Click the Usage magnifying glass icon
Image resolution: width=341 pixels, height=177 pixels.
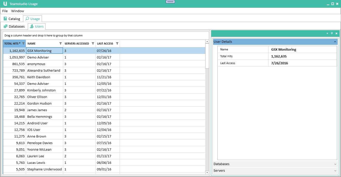27,18
